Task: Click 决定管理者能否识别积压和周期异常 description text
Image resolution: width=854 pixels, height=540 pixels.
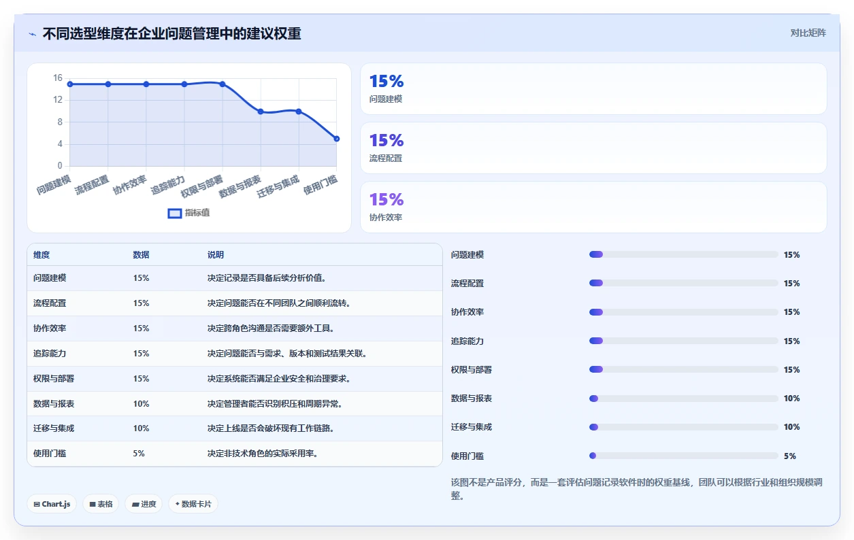Action: [276, 404]
